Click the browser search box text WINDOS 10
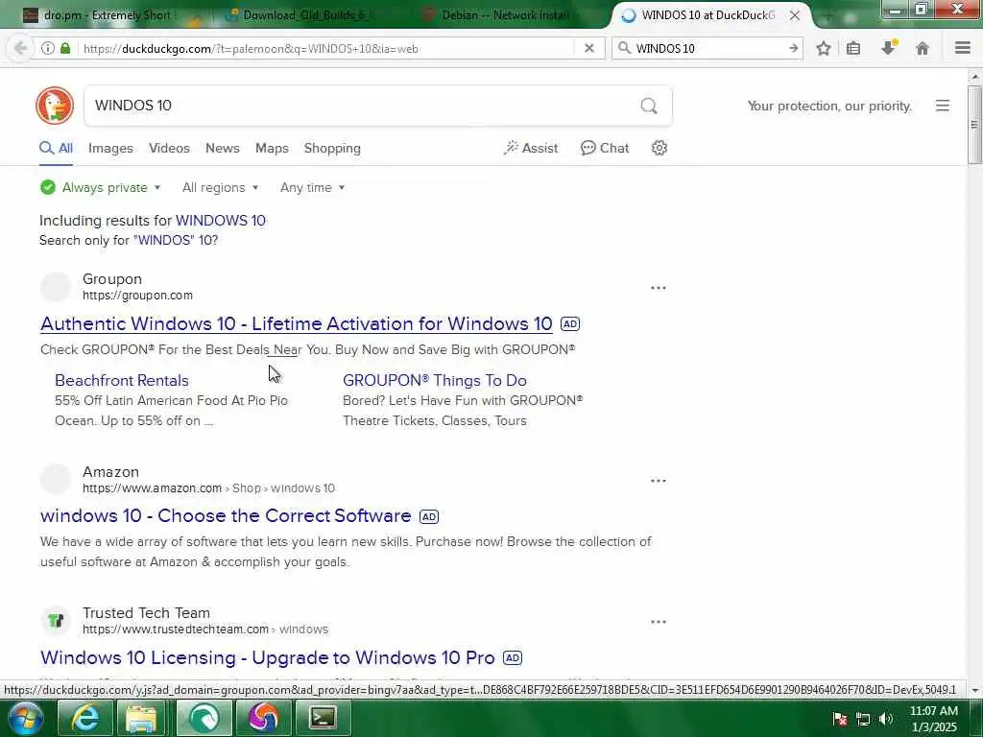The width and height of the screenshot is (983, 737). pyautogui.click(x=665, y=48)
